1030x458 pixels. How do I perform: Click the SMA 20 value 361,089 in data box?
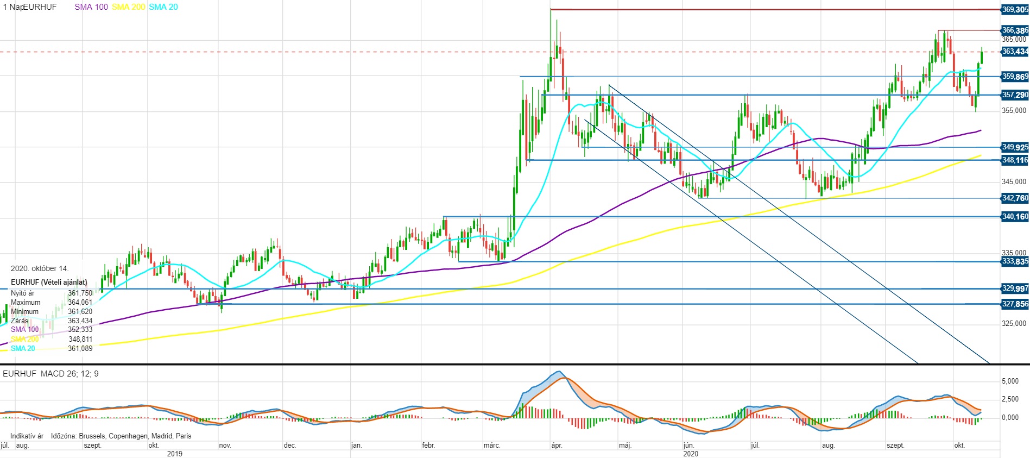80,348
